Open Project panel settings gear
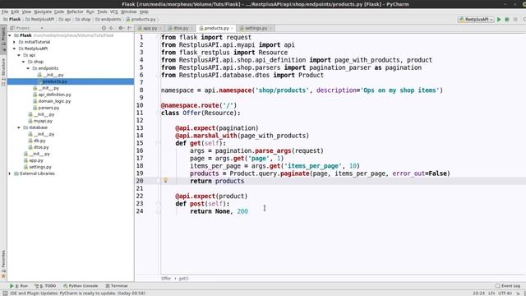The height and width of the screenshot is (296, 526). [121, 28]
